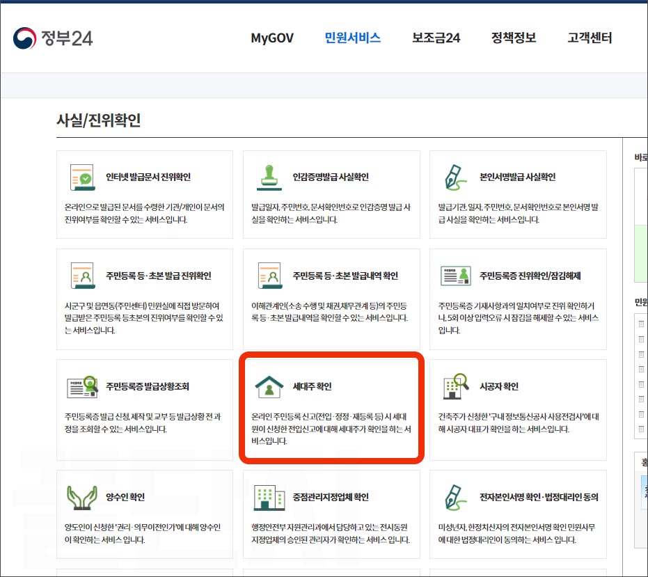This screenshot has width=648, height=577.
Task: Open 중점관리지정업체 확인 title link
Action: point(331,497)
